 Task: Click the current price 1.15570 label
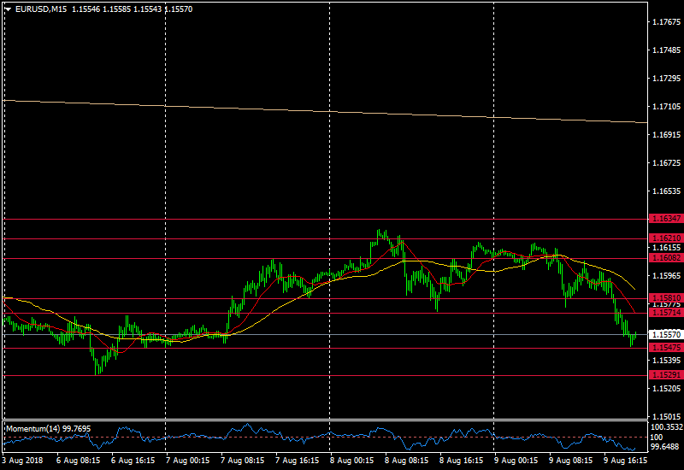pos(665,334)
